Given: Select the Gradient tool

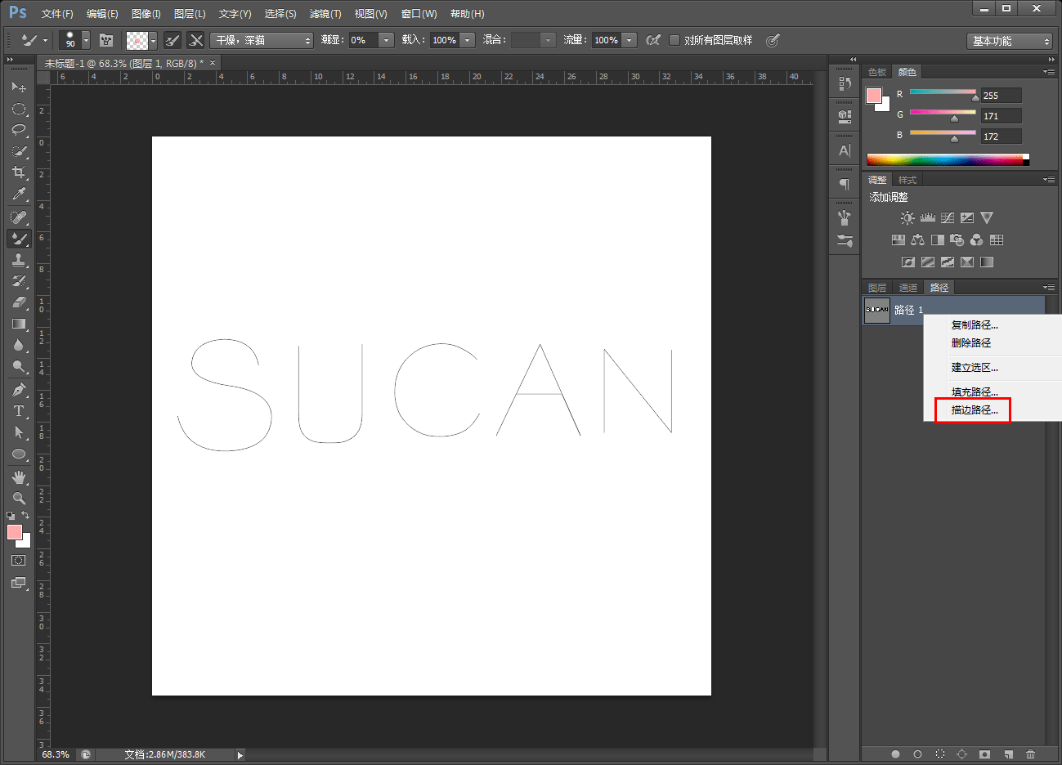Looking at the screenshot, I should point(19,324).
